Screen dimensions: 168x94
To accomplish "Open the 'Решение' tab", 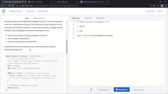I will (100, 18).
